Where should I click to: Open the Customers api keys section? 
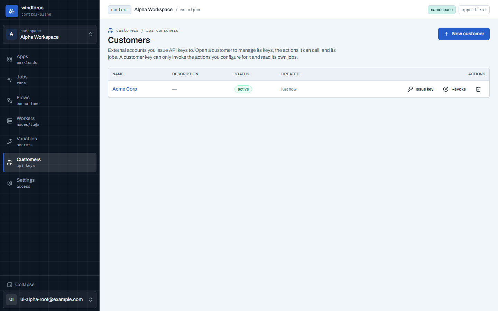pyautogui.click(x=49, y=162)
